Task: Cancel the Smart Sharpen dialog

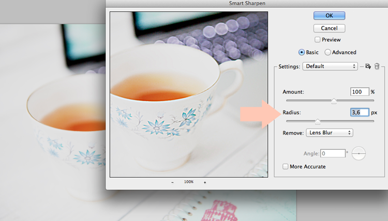Action: pyautogui.click(x=329, y=28)
